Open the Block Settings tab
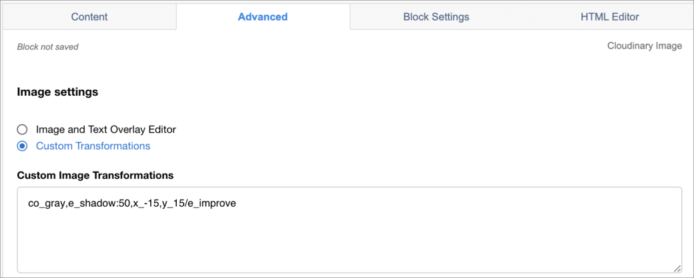 point(436,17)
